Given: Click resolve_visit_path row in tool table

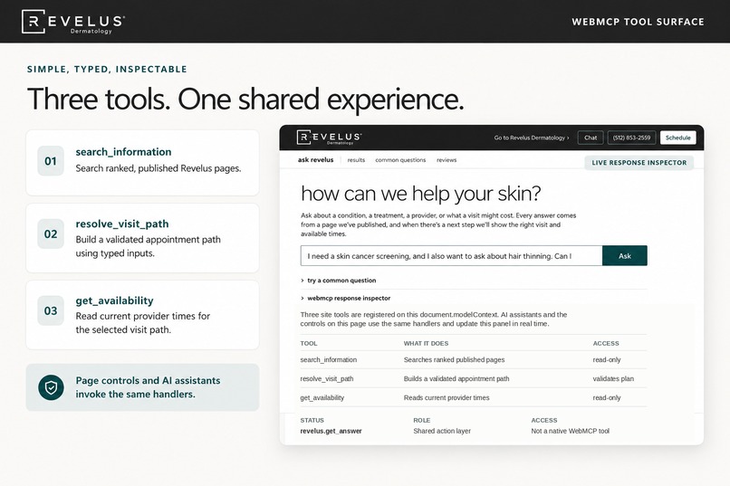Looking at the screenshot, I should 474,378.
